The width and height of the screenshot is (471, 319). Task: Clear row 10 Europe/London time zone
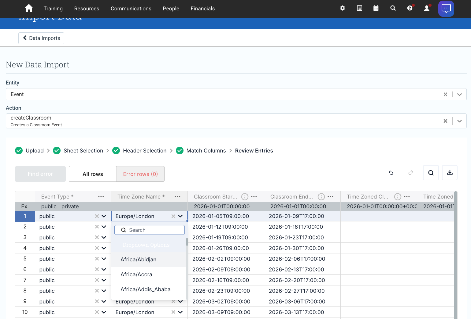point(173,312)
